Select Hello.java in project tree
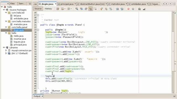Screen dimensions: 177x99 19,36
